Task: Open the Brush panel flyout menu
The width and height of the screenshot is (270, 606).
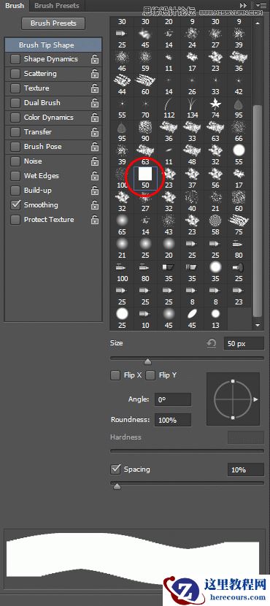Action: click(x=261, y=5)
